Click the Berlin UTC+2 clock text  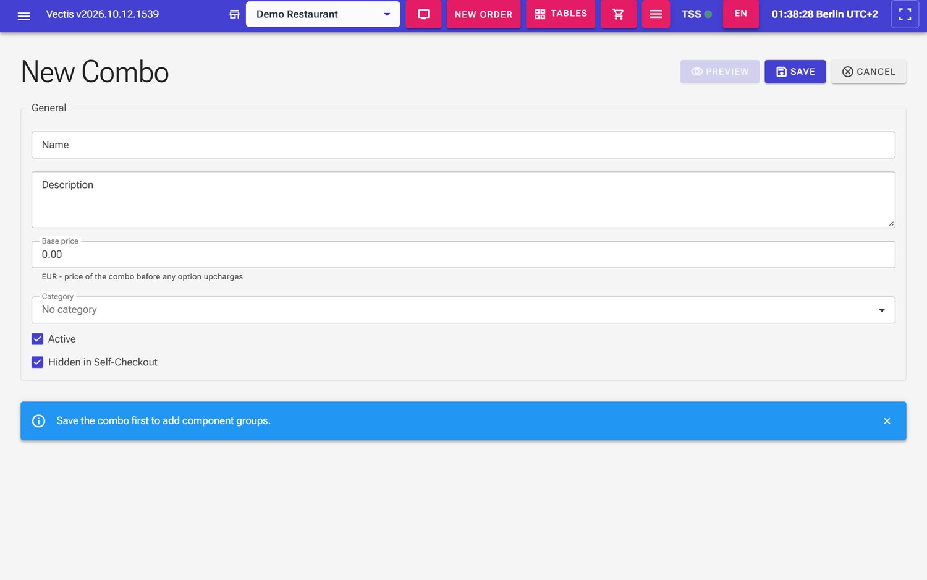pos(825,14)
